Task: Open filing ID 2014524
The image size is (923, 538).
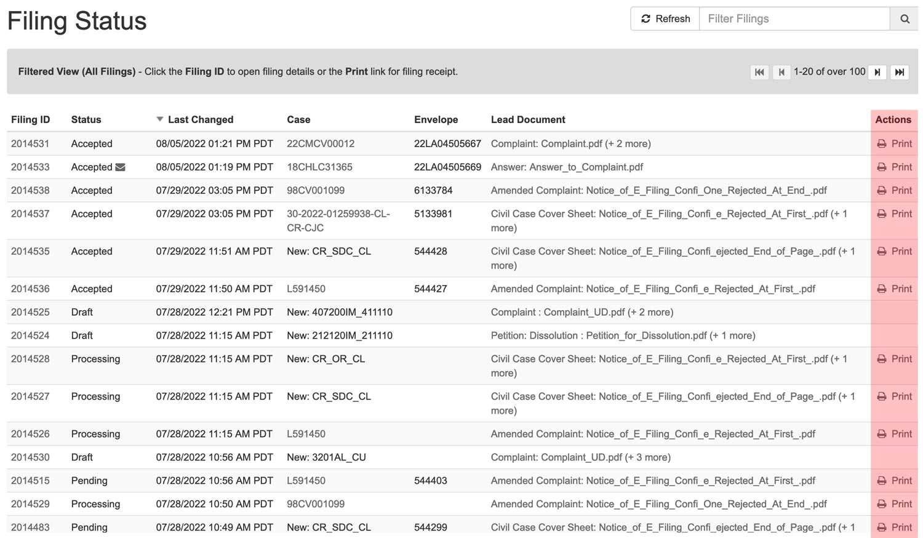Action: coord(30,335)
